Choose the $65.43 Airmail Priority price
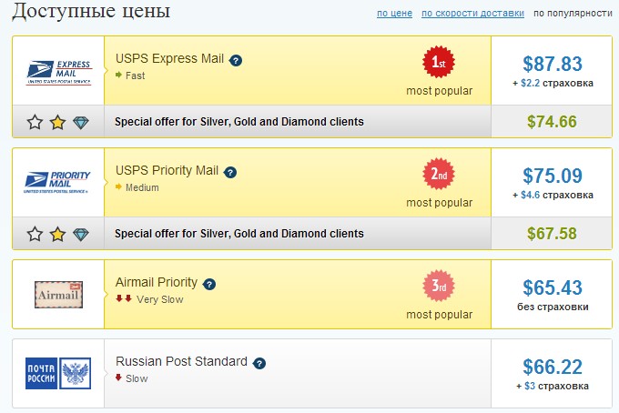The width and height of the screenshot is (619, 413). tap(552, 288)
